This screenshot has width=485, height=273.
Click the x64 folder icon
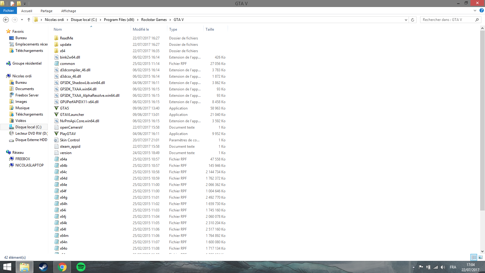(x=56, y=51)
